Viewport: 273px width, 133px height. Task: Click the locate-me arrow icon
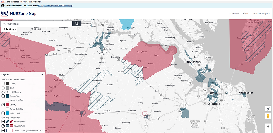click(x=268, y=109)
